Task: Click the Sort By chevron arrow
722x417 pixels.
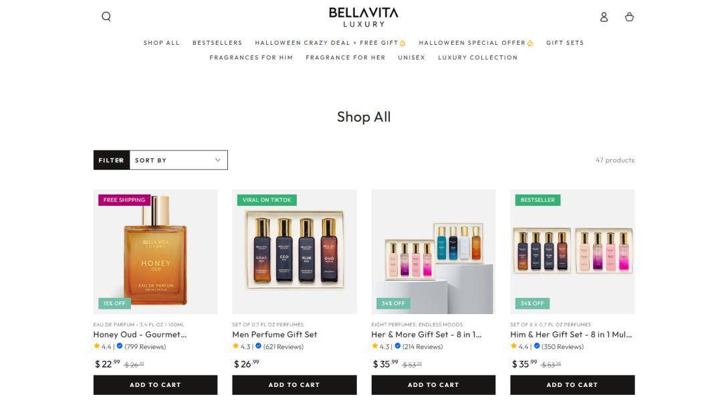Action: [218, 160]
